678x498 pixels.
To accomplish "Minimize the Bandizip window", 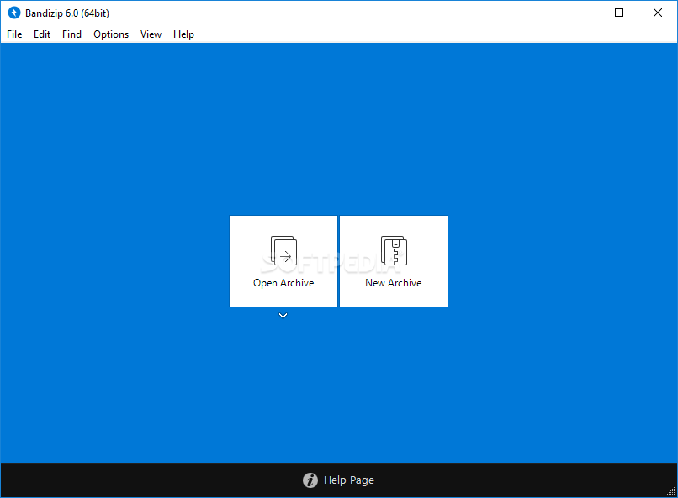I will coord(581,13).
